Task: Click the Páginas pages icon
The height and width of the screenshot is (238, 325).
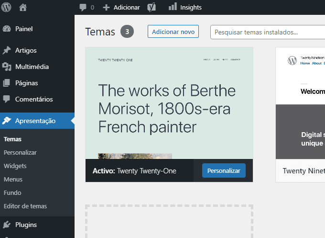Action: point(7,83)
